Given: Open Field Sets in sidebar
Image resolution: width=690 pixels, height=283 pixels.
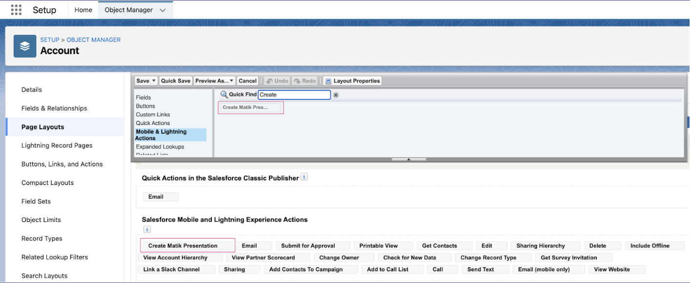Looking at the screenshot, I should pyautogui.click(x=36, y=201).
